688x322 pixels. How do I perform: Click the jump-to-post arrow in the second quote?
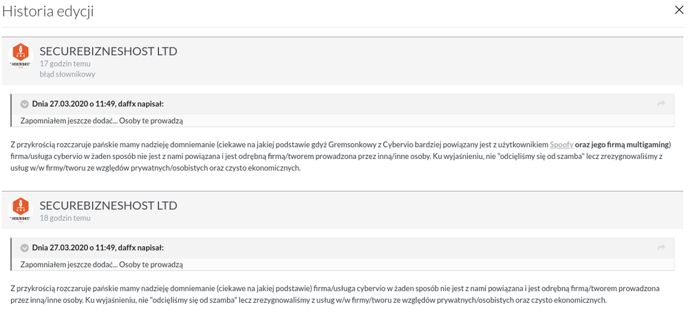661,248
